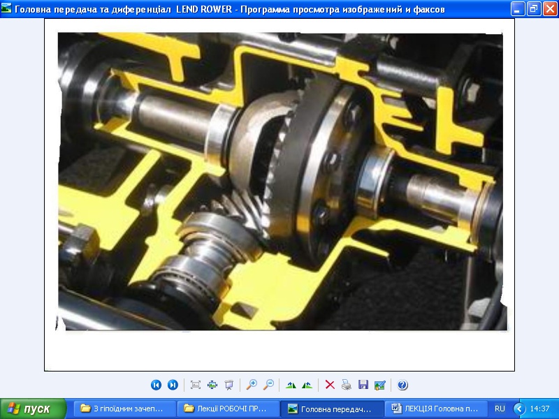This screenshot has height=419, width=559.
Task: Go to the next image
Action: 173,385
